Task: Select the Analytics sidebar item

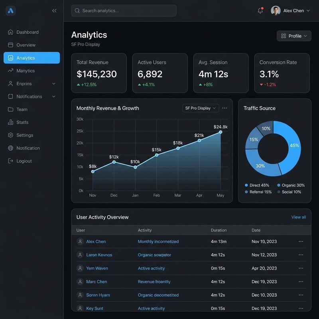Action: click(32, 58)
